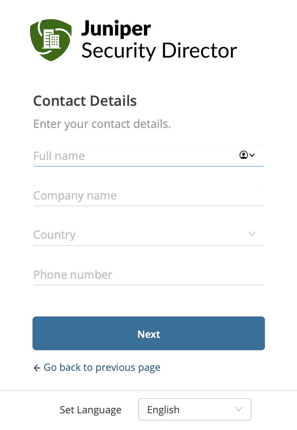Screen dimensions: 297x430
Task: Select the Full name input field
Action: tap(125, 156)
